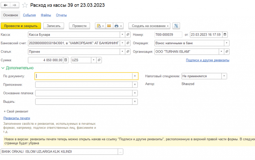Viewport: 255px width, 160px height.
Task: Click the Провести button
Action: tap(80, 26)
